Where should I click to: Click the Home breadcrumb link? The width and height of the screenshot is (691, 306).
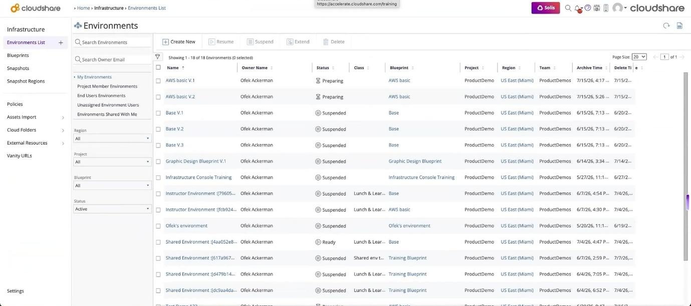point(83,8)
